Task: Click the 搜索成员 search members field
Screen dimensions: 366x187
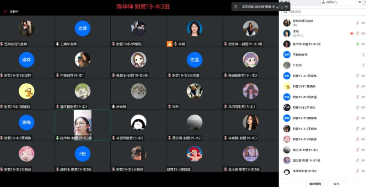Action: 320,11
